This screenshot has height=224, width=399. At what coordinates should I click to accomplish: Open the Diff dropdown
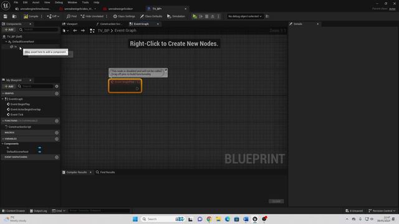[53, 16]
